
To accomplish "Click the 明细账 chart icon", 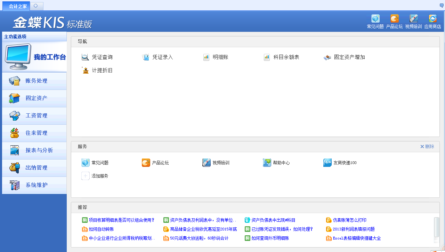I will point(206,57).
